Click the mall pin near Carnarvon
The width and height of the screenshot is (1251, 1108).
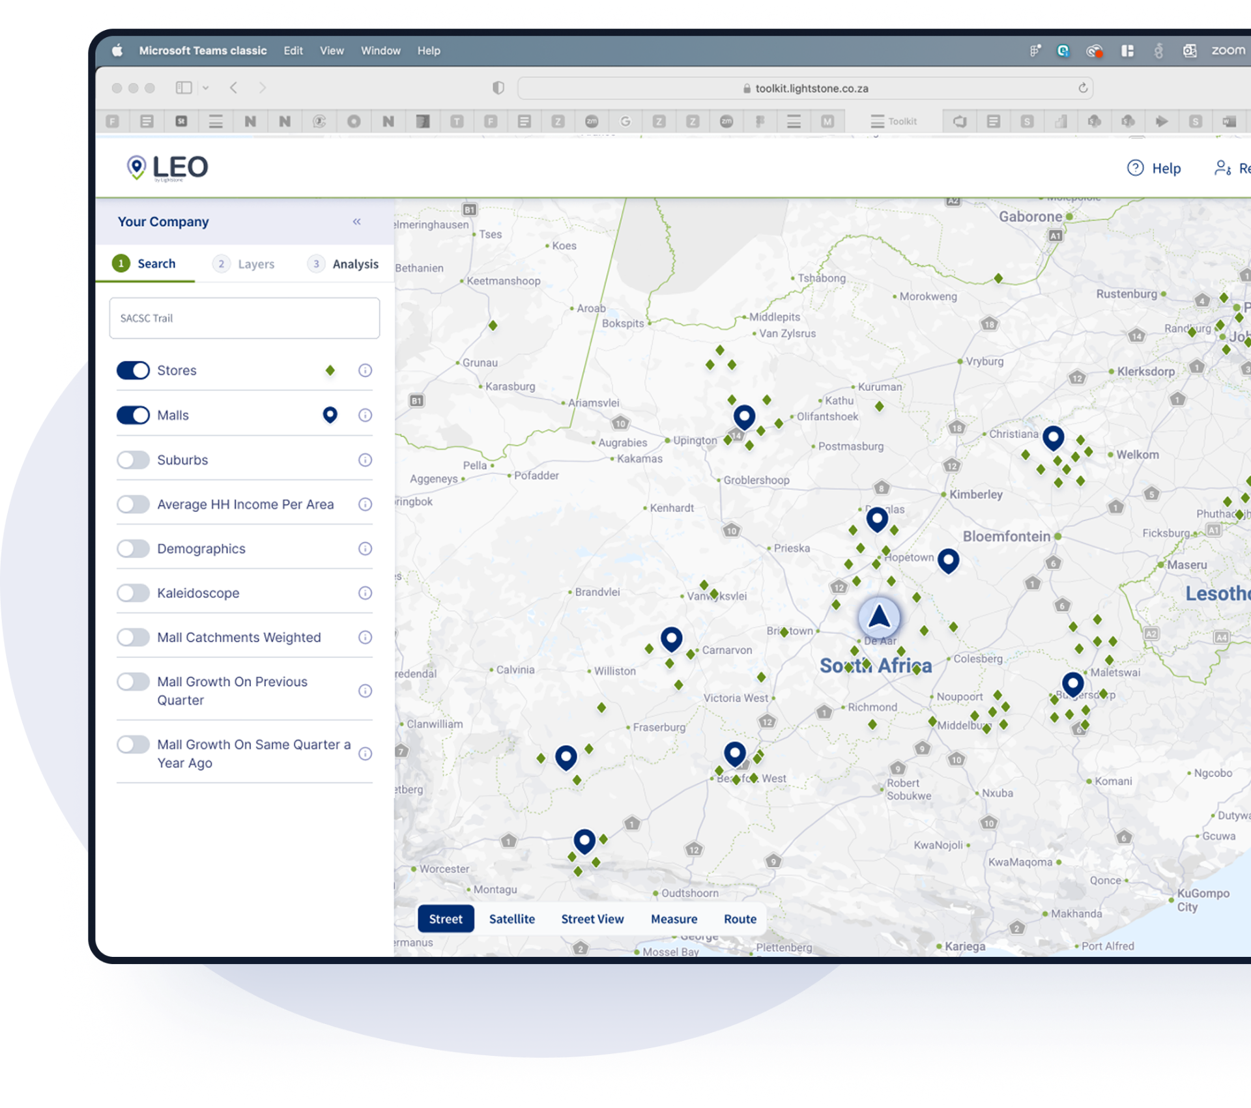pos(671,639)
